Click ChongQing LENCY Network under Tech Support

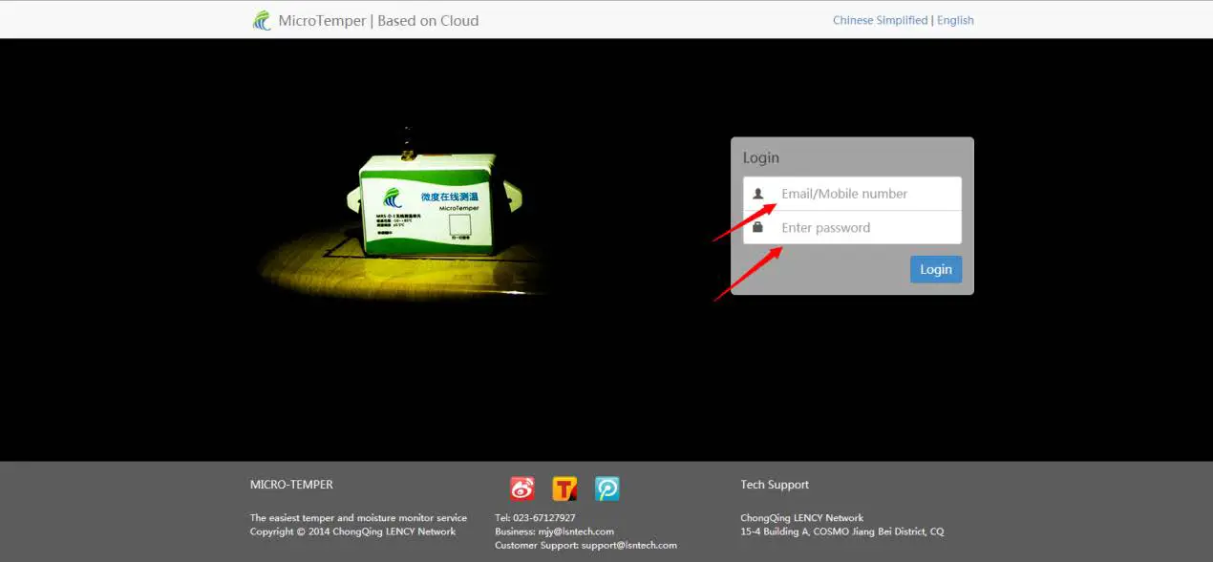click(x=802, y=518)
